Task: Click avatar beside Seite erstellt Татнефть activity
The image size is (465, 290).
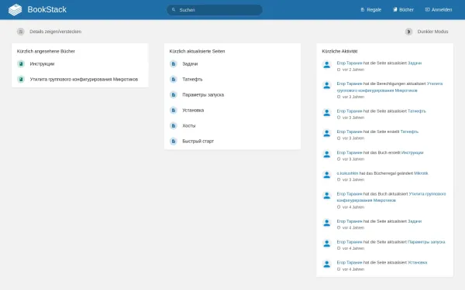Action: [327, 133]
